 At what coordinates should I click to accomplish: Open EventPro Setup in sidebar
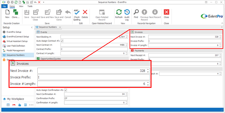[14, 32]
